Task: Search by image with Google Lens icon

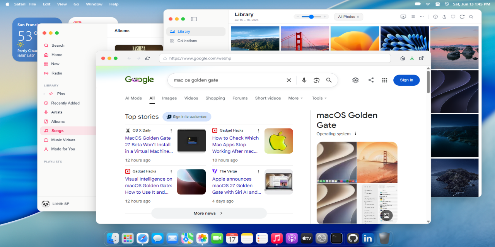Action: coord(317,80)
